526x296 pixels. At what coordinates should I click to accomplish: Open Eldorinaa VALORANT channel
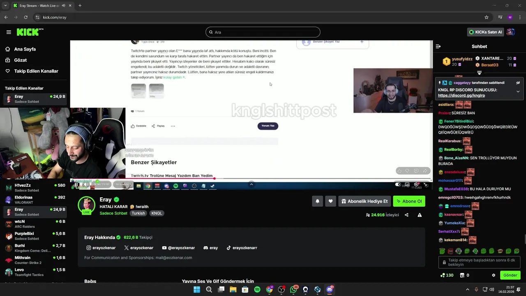tap(35, 199)
